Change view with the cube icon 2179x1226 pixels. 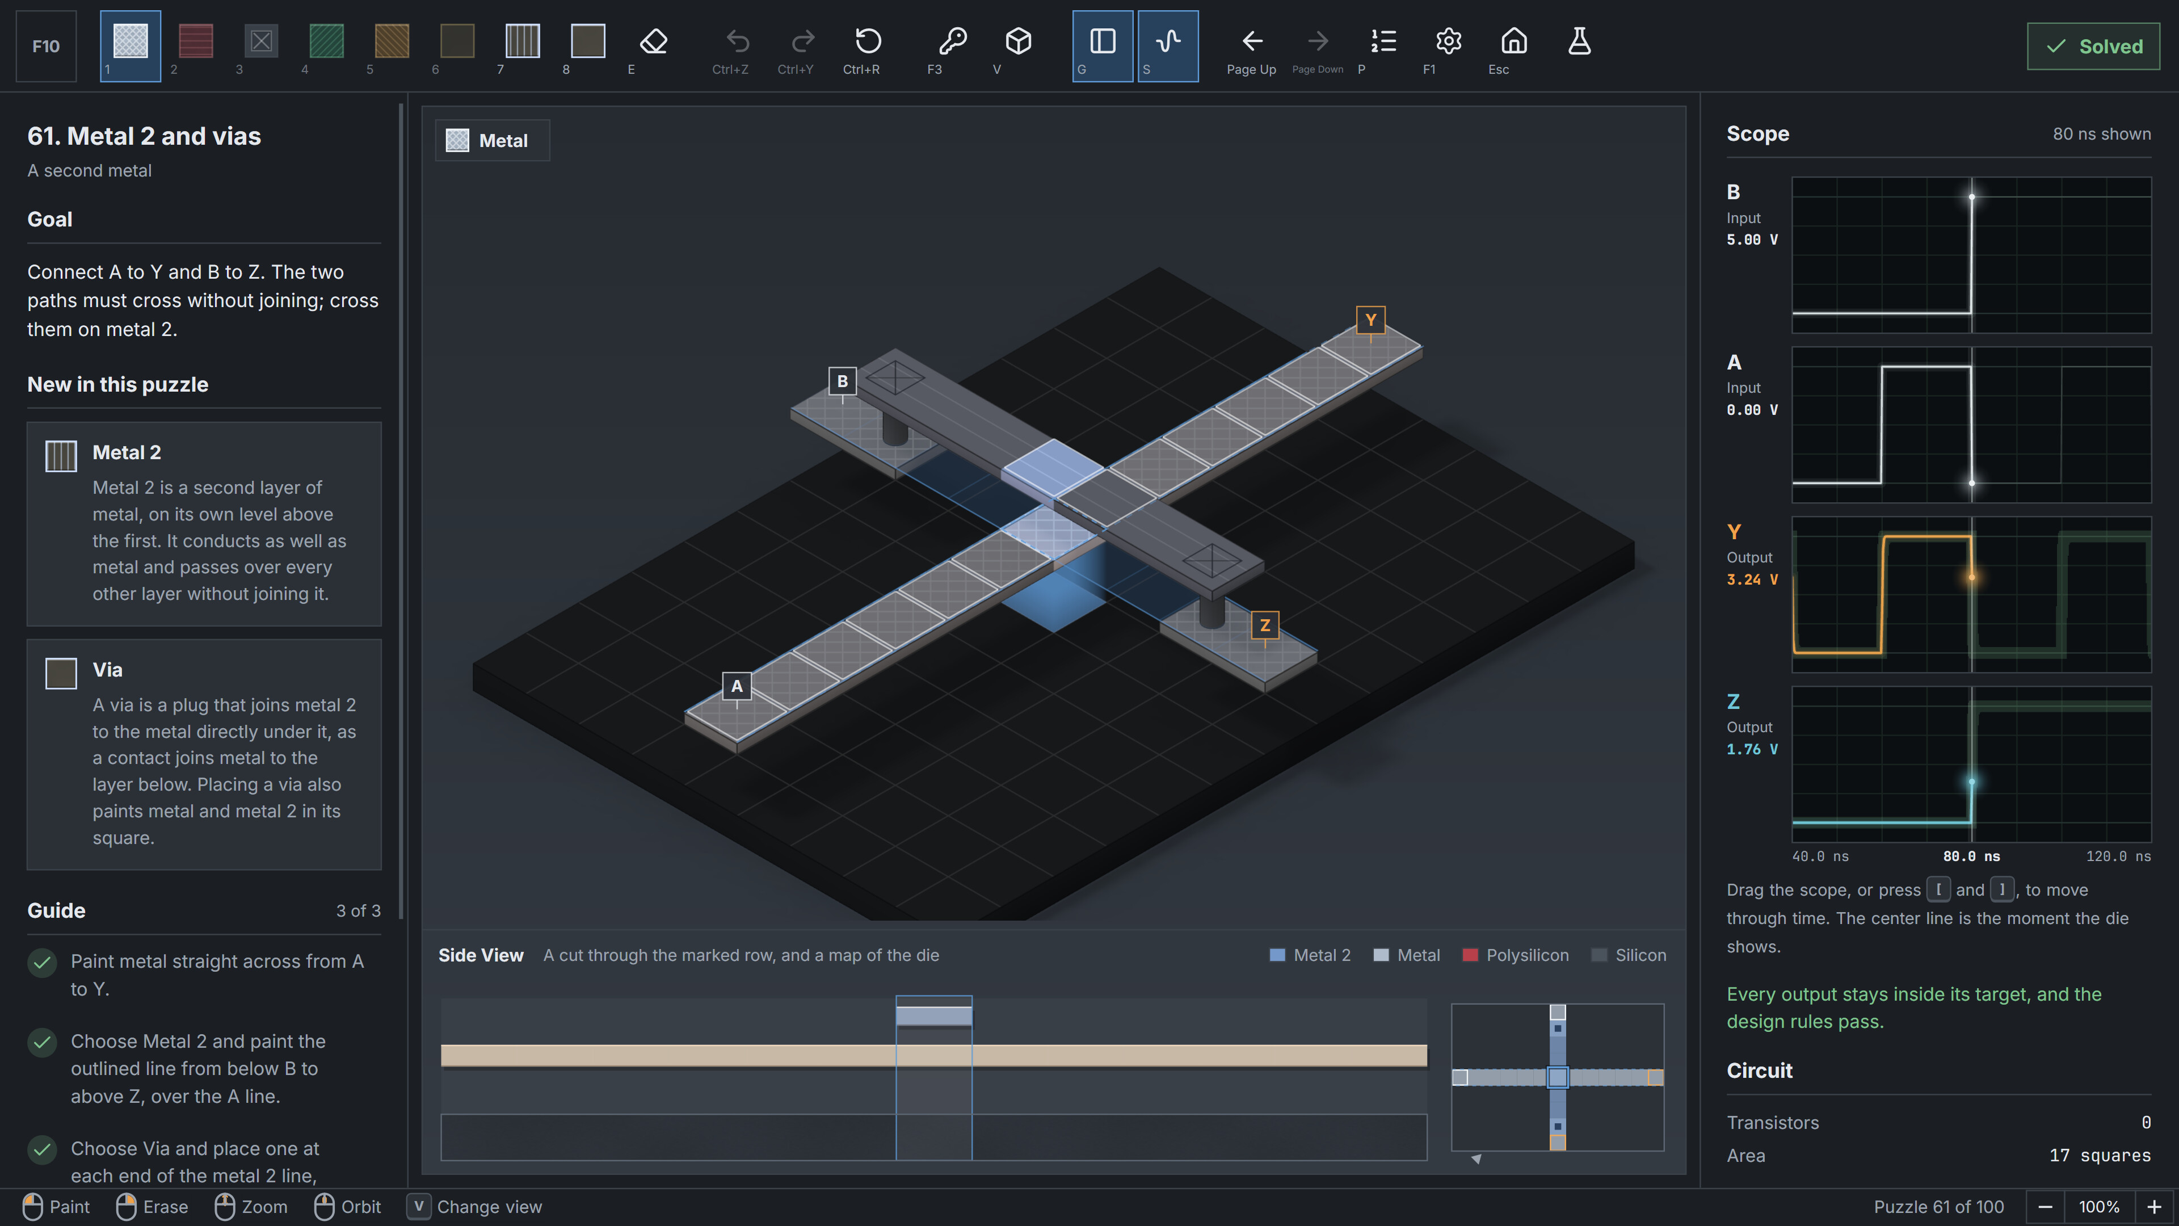point(1019,45)
